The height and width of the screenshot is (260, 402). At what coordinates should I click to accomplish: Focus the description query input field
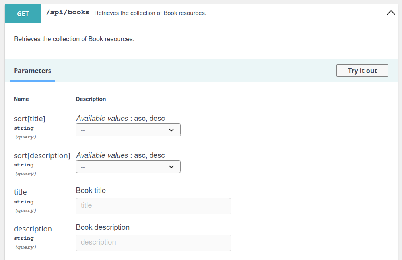click(153, 243)
